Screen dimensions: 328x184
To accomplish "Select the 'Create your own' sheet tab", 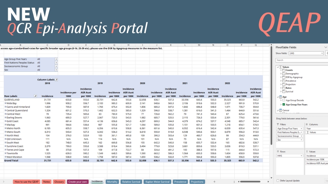I will [77, 182].
